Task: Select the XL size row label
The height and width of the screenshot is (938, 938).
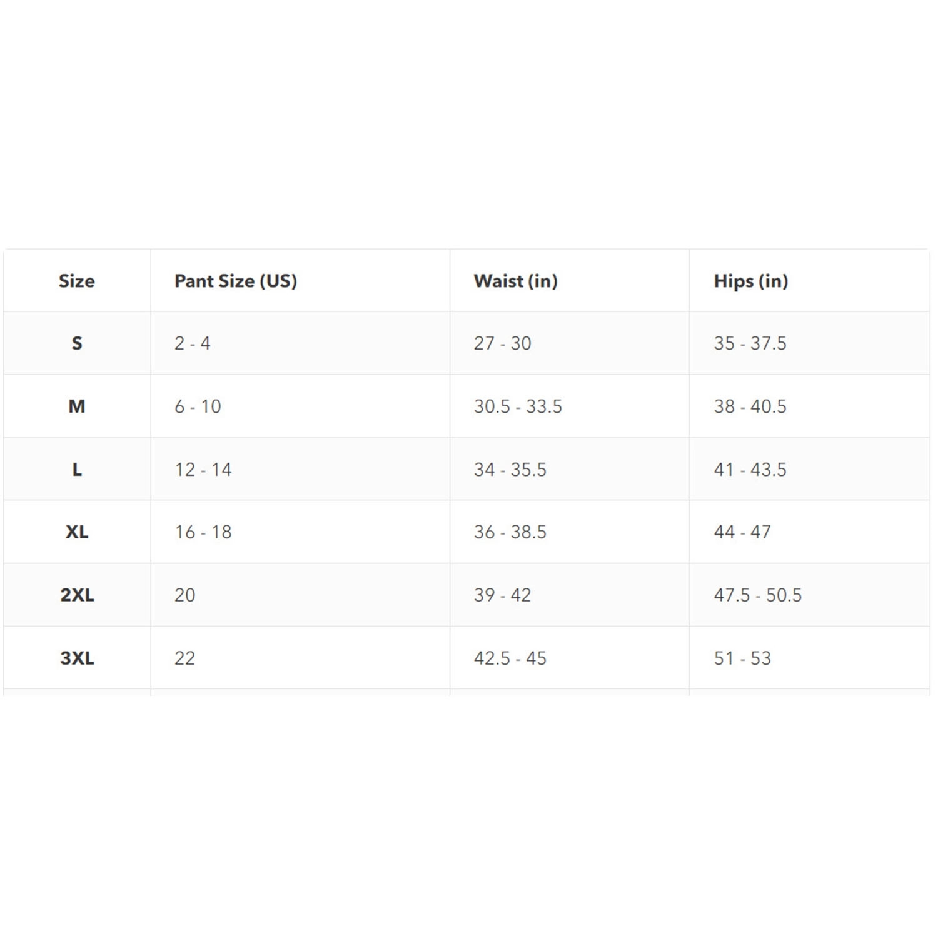Action: [x=77, y=532]
